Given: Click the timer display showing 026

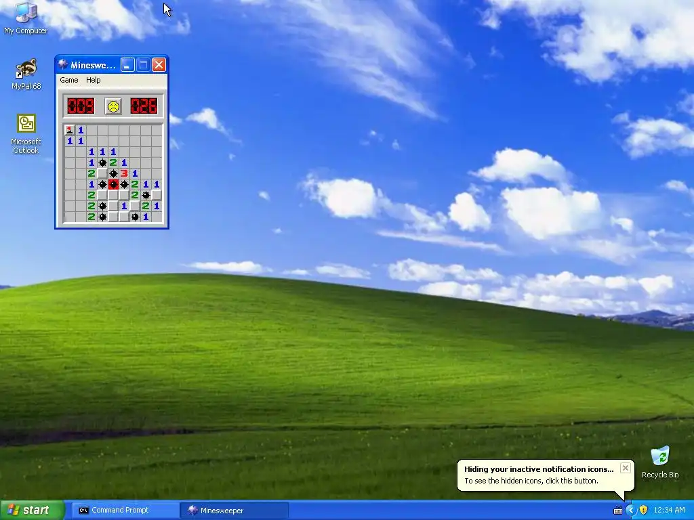Looking at the screenshot, I should coord(144,106).
